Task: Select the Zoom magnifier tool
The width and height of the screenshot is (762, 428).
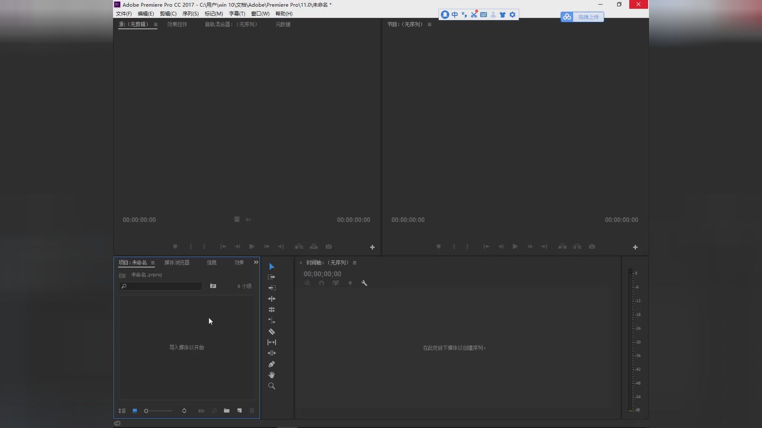Action: (272, 386)
